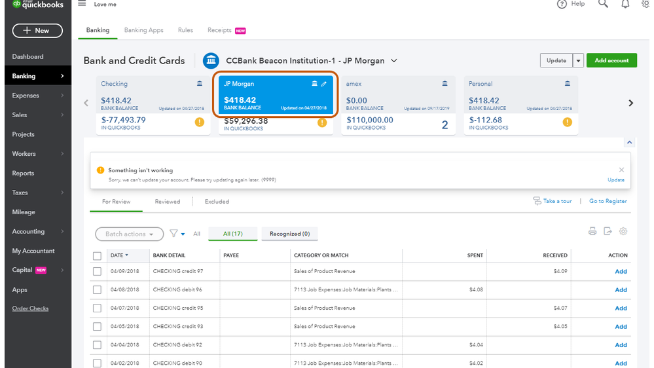This screenshot has height=368, width=654.
Task: Open the hamburger navigation menu
Action: tap(82, 4)
